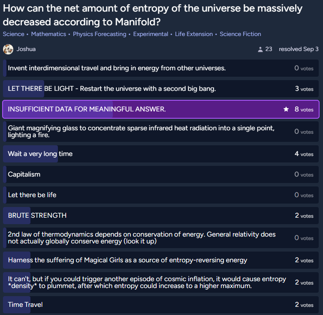Image resolution: width=323 pixels, height=315 pixels.
Task: Click the traders count person icon
Action: 260,49
